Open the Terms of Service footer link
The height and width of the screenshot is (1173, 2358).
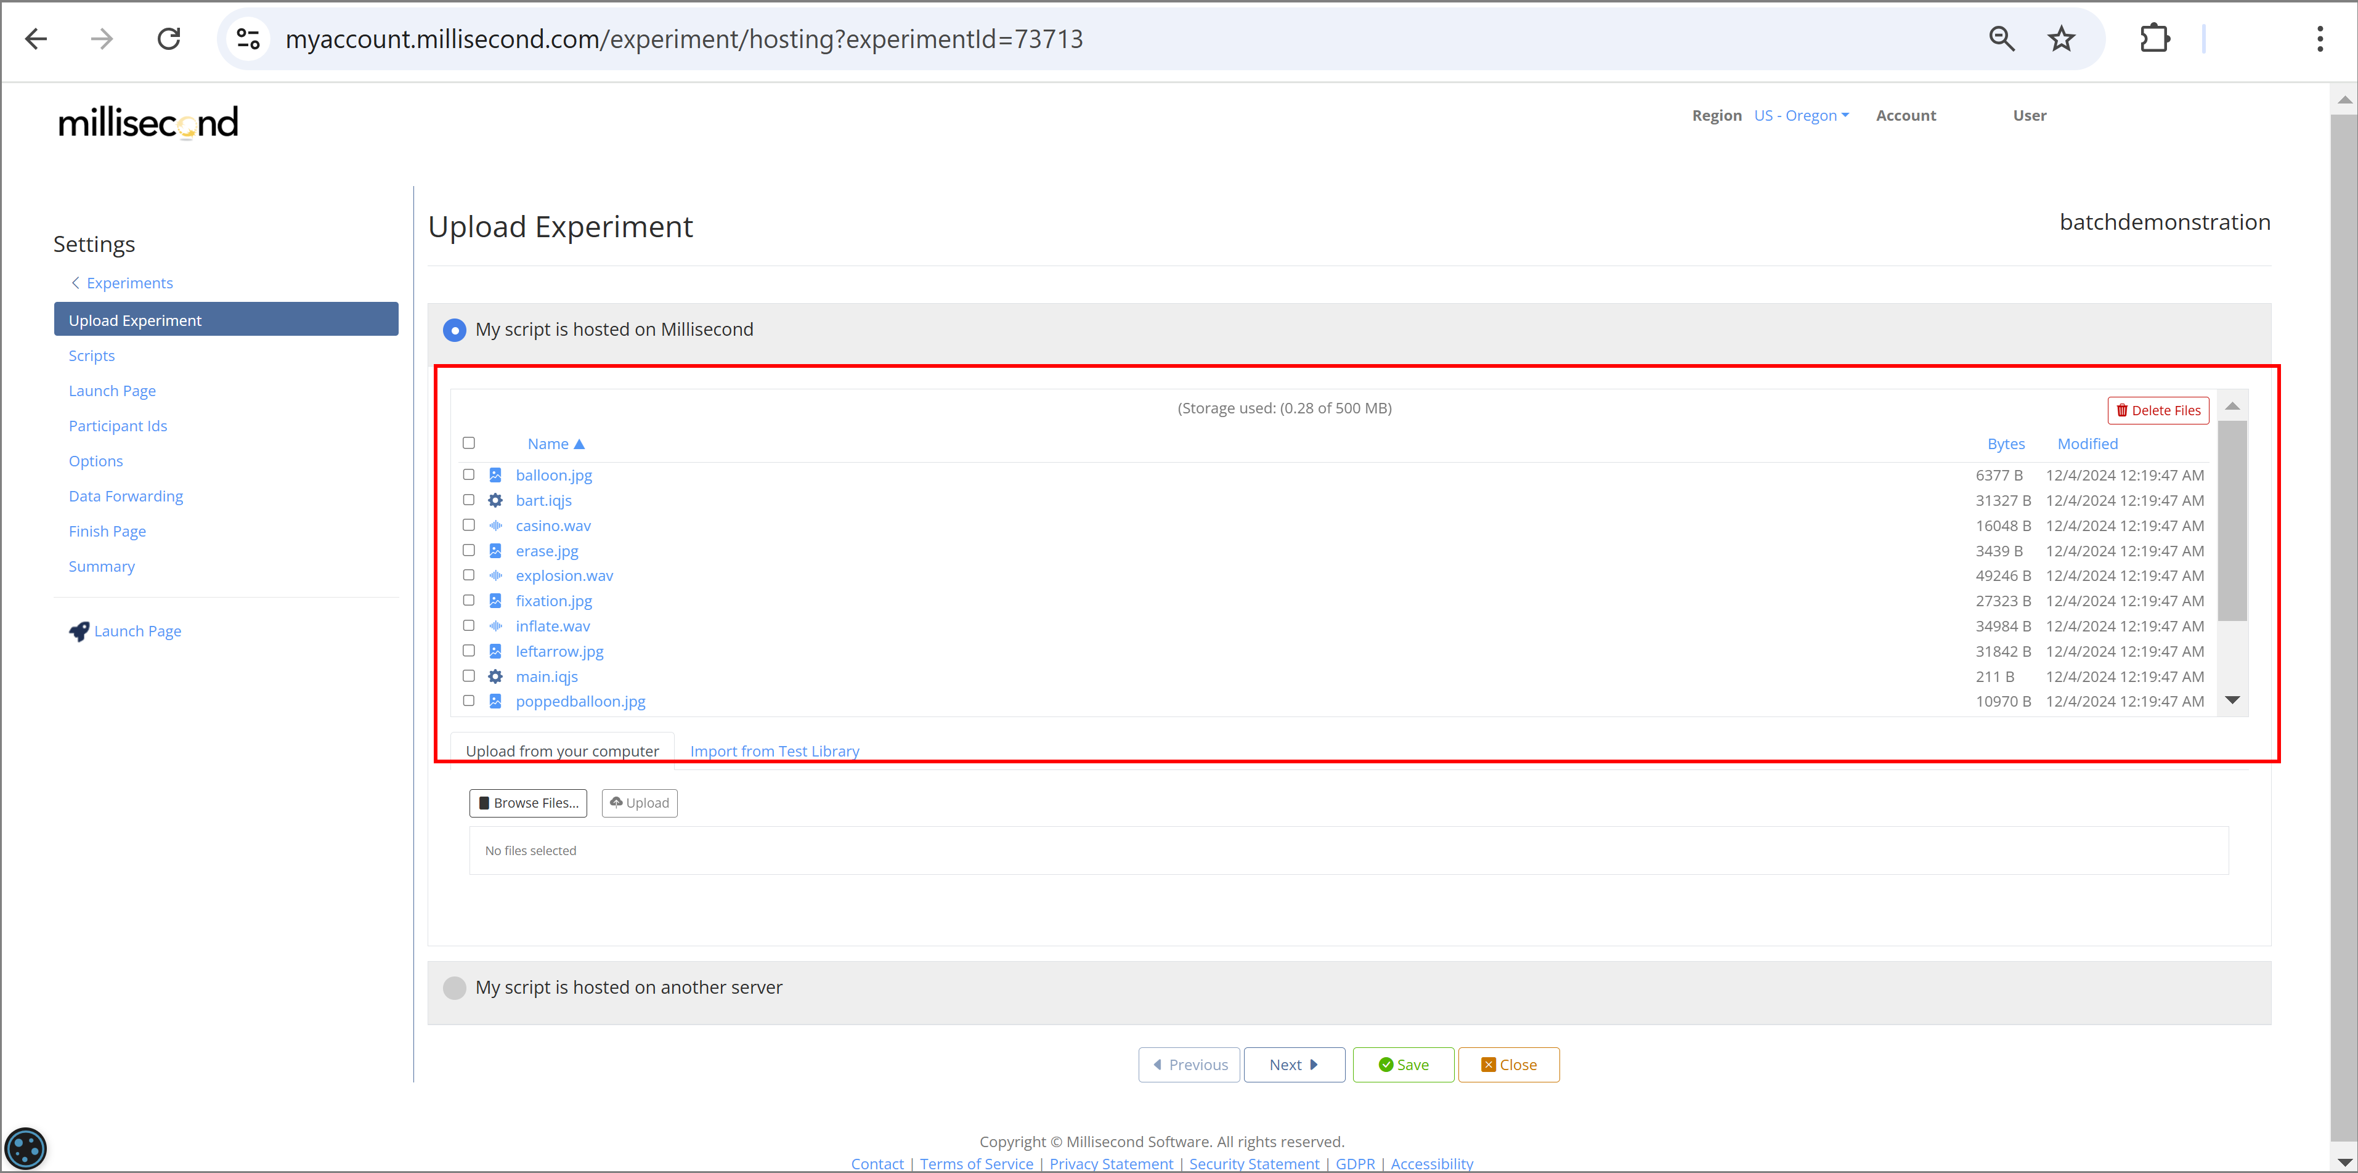(977, 1164)
